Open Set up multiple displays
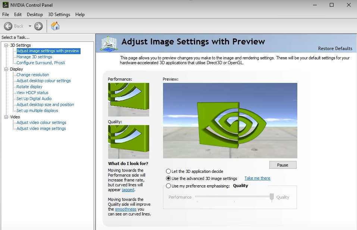This screenshot has height=230, width=357. [x=37, y=111]
